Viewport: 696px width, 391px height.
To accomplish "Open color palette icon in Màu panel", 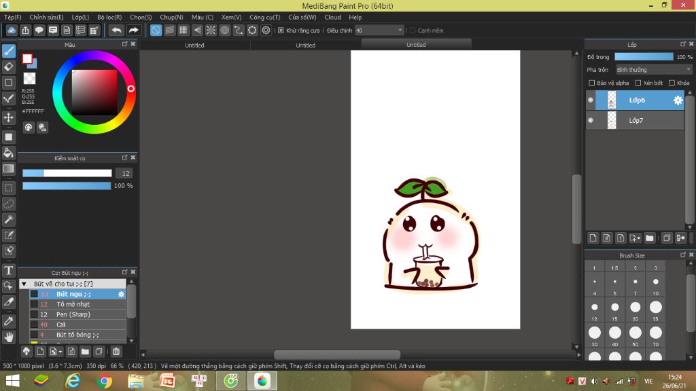I will click(x=29, y=128).
